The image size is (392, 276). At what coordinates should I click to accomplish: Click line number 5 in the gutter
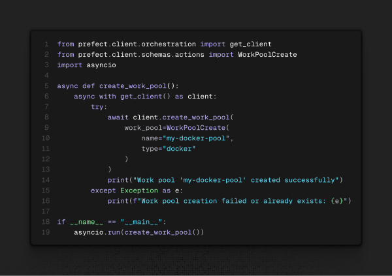pyautogui.click(x=46, y=85)
